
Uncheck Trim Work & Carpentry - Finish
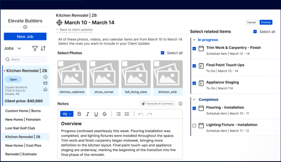coord(194,49)
